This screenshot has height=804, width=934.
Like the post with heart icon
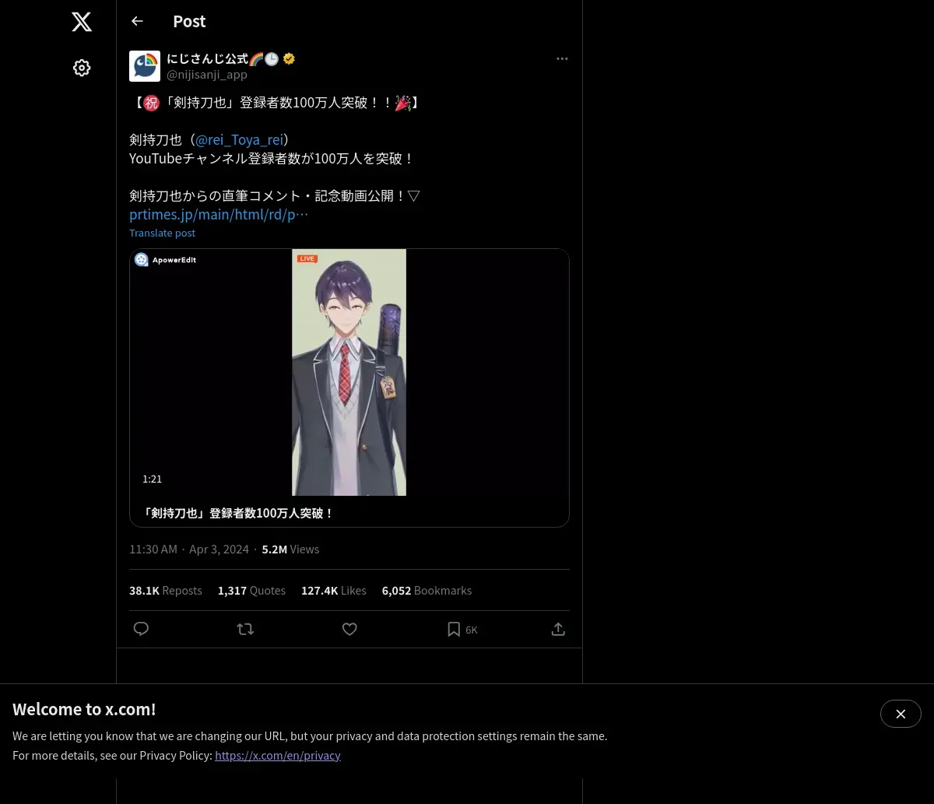pyautogui.click(x=349, y=629)
